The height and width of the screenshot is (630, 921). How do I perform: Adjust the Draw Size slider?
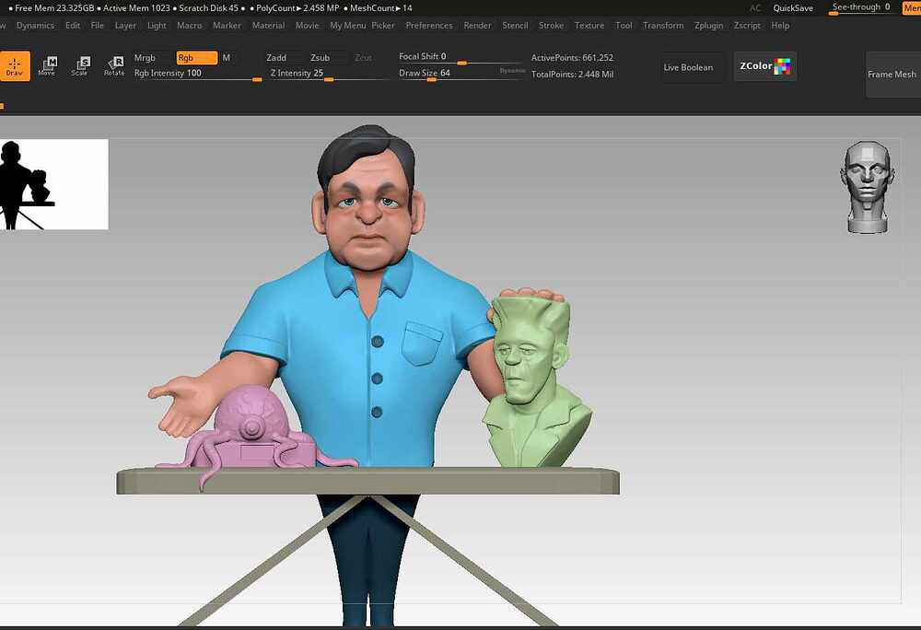tap(447, 74)
